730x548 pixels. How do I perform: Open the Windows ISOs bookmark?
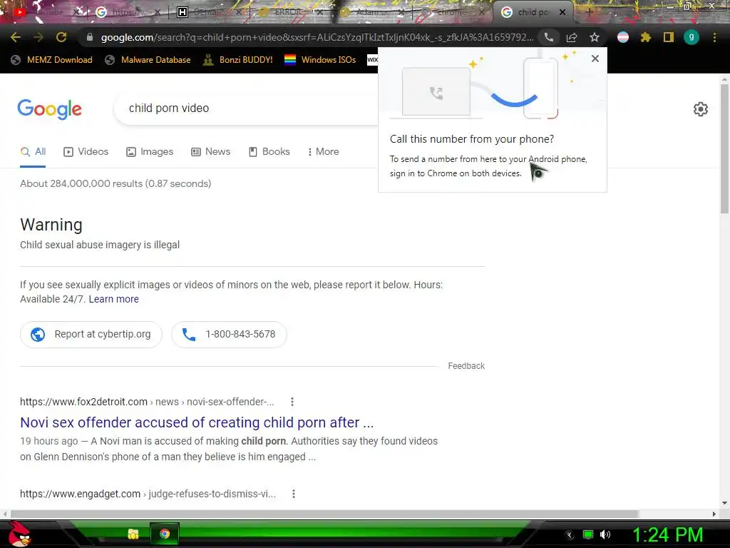pyautogui.click(x=320, y=60)
